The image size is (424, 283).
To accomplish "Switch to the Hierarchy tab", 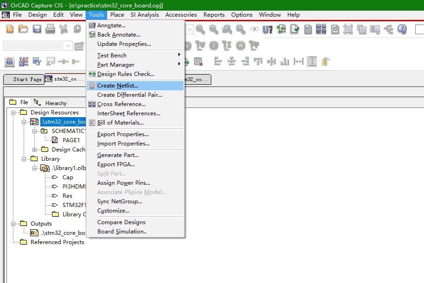I will click(x=51, y=103).
